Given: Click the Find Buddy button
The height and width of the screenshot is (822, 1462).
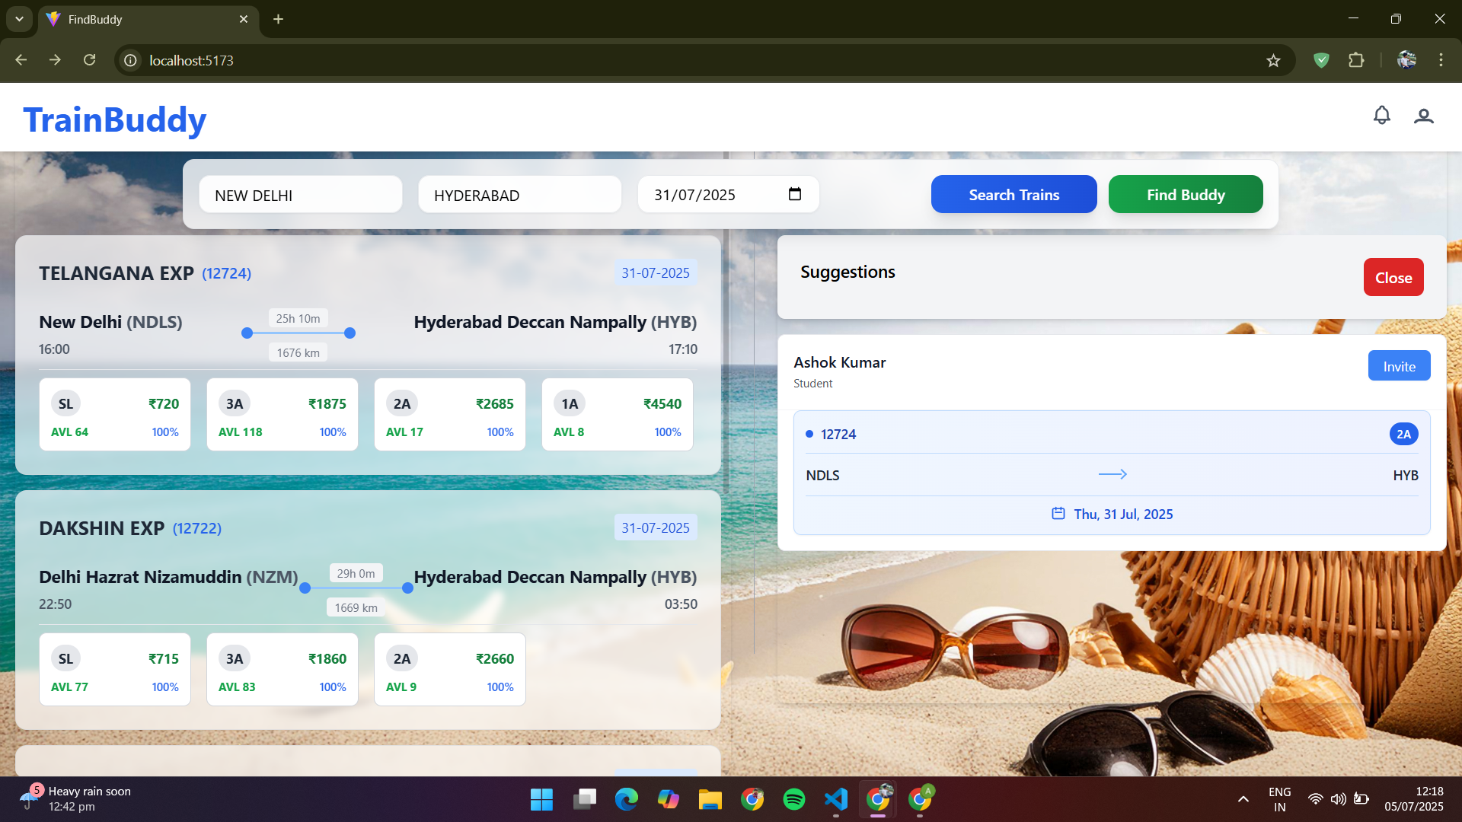Looking at the screenshot, I should (1186, 194).
